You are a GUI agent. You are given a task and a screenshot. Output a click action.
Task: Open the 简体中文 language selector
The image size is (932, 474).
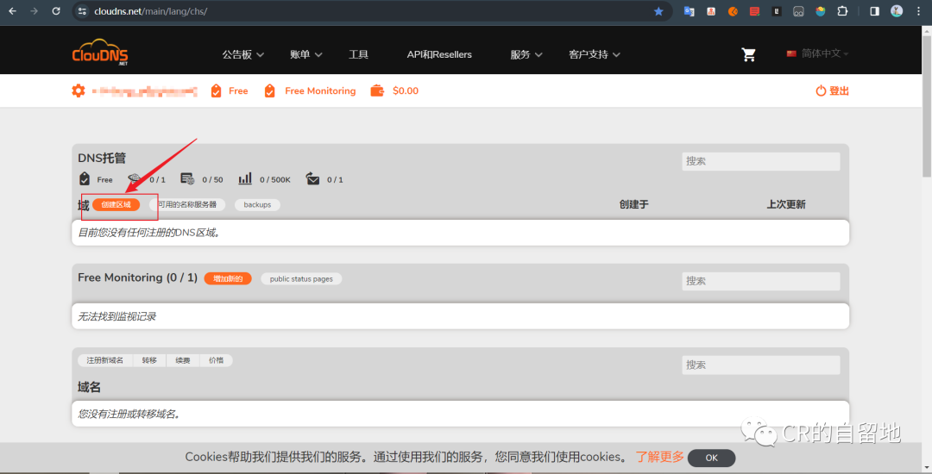(817, 53)
